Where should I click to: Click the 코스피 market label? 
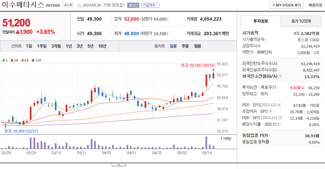pyautogui.click(x=68, y=5)
